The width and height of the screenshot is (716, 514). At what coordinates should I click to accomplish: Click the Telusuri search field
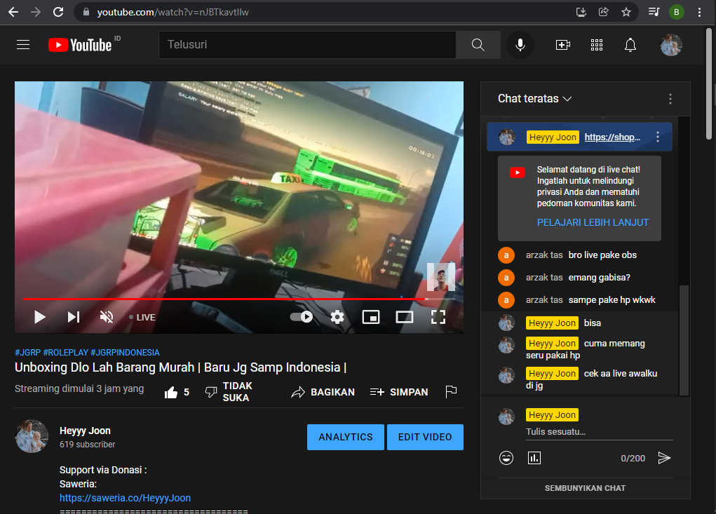307,45
